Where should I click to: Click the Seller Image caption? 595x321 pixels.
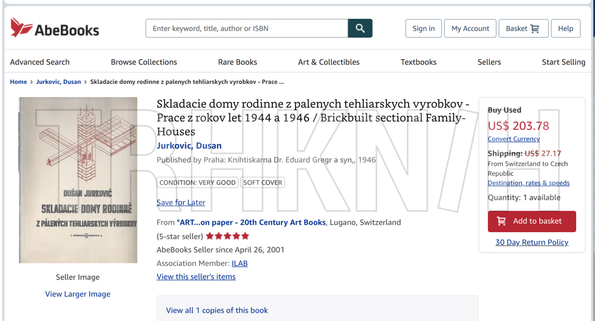point(78,277)
